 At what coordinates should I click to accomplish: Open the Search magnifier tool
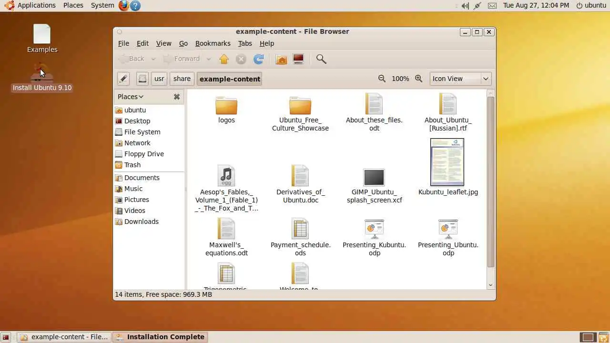coord(321,59)
